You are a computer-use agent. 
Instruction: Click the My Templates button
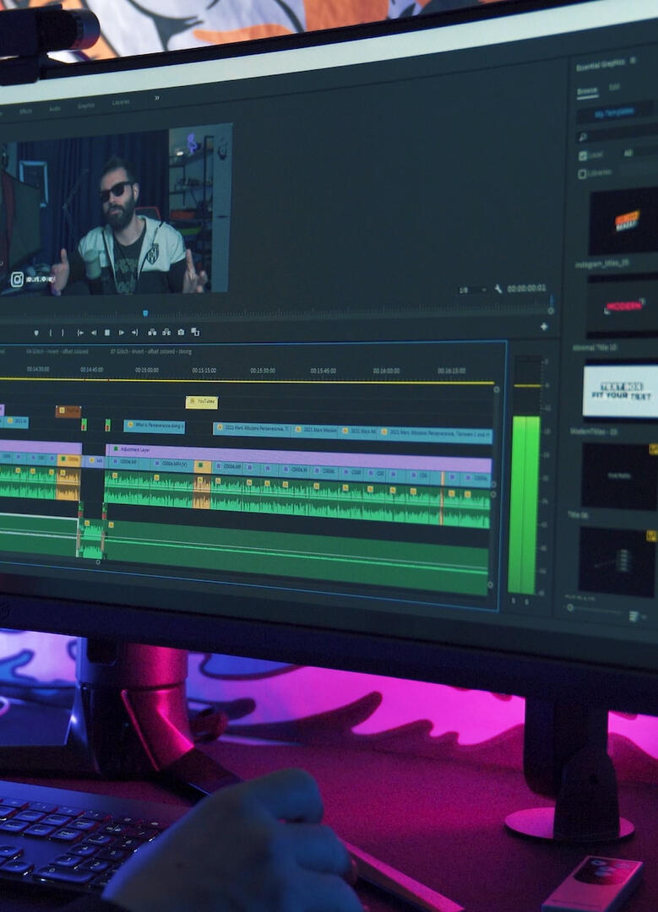click(x=616, y=113)
